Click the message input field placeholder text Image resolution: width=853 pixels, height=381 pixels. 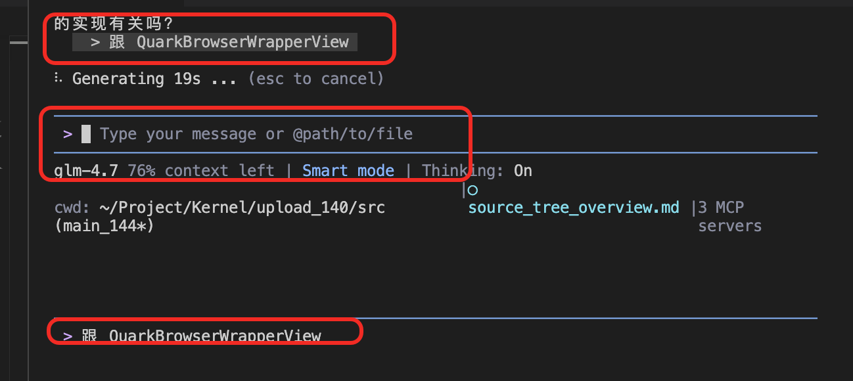pyautogui.click(x=256, y=134)
